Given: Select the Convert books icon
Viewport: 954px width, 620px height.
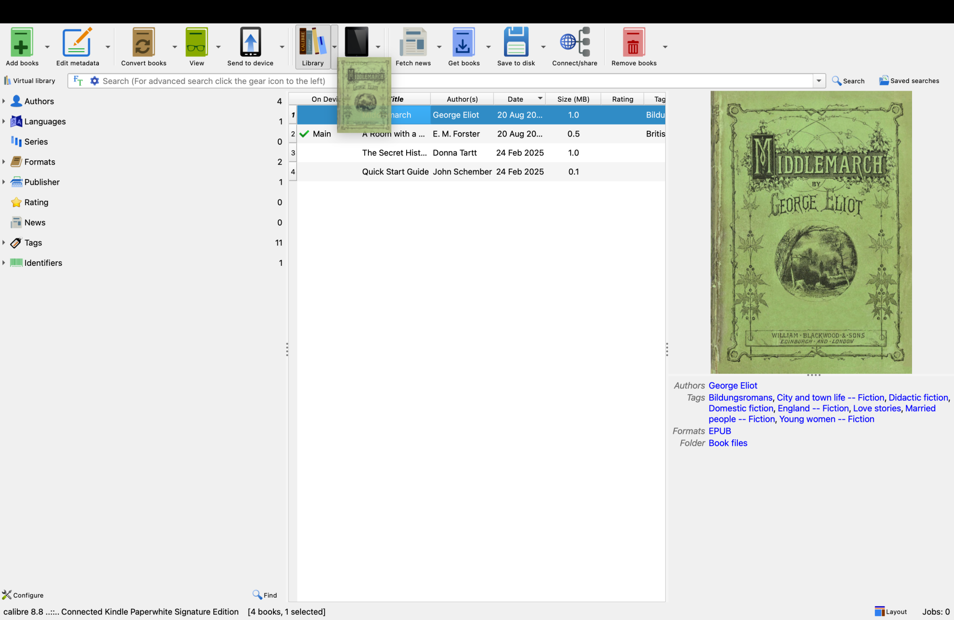Looking at the screenshot, I should pos(143,42).
